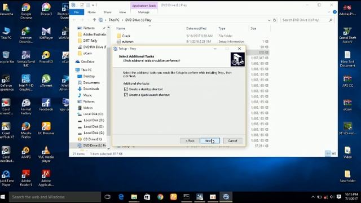Sort files by the Name column
This screenshot has height=203, width=361.
pyautogui.click(x=121, y=29)
